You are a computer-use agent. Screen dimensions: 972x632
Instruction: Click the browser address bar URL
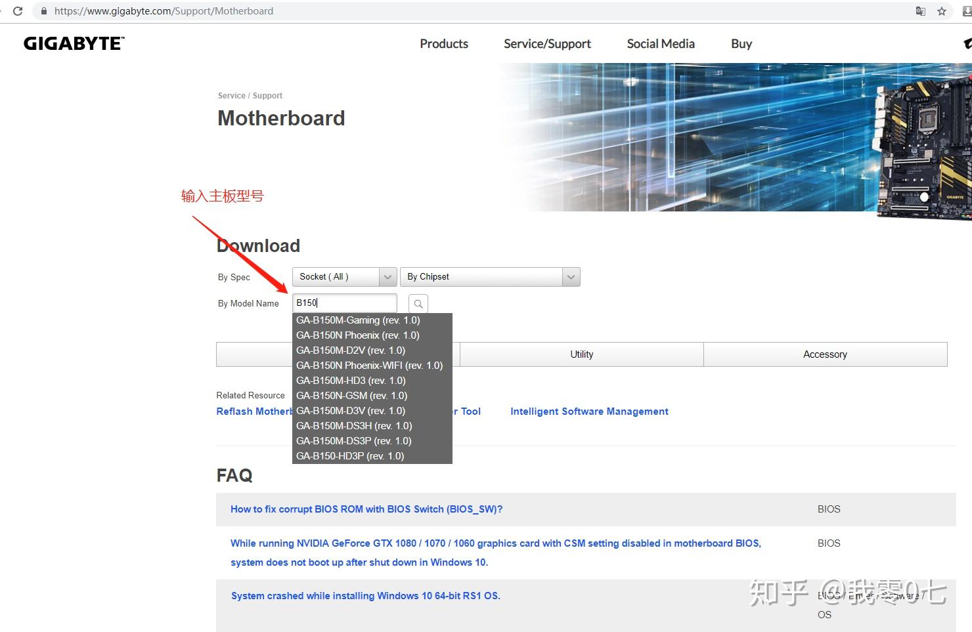pyautogui.click(x=164, y=11)
